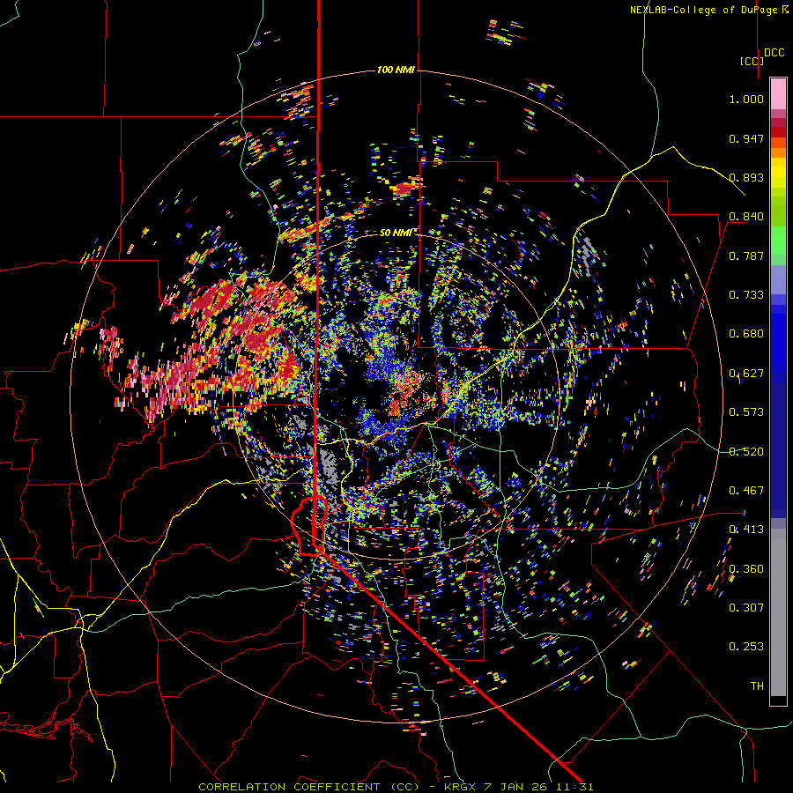Click the 0.467 legend value

coord(746,491)
